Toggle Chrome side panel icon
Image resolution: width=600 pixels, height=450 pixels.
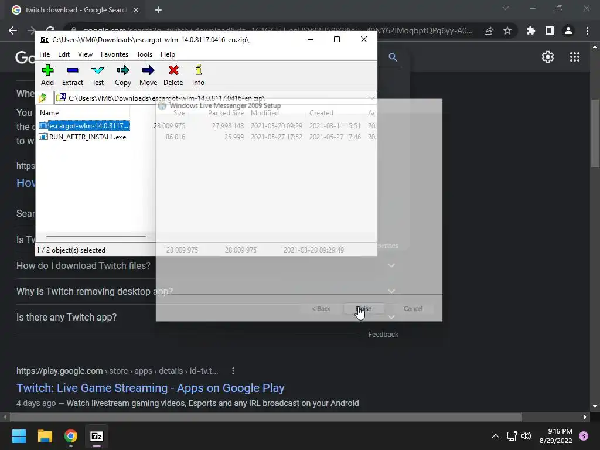pyautogui.click(x=550, y=30)
